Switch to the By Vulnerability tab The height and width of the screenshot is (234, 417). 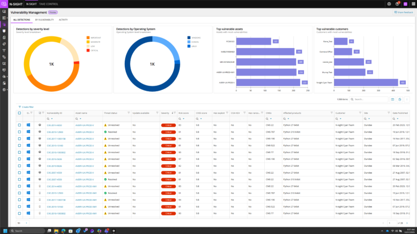pos(44,20)
